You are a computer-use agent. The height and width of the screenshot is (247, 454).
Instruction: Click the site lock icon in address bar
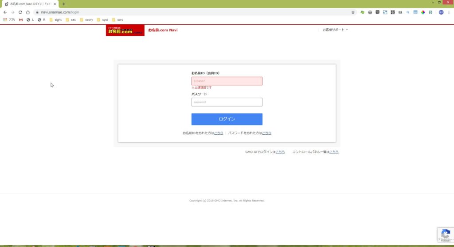coord(37,12)
